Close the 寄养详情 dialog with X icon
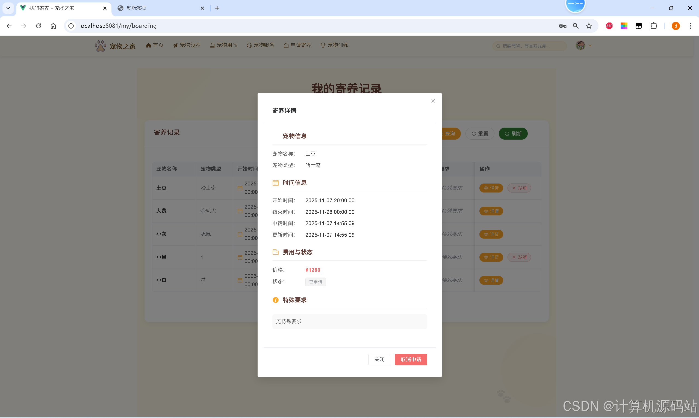The width and height of the screenshot is (699, 418). pos(433,101)
